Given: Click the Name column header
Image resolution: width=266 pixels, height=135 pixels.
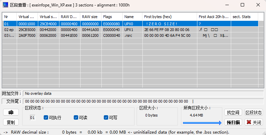Looking at the screenshot, I should click(132, 17).
